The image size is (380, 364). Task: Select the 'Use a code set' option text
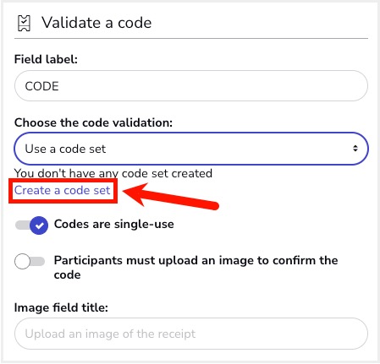[x=65, y=149]
